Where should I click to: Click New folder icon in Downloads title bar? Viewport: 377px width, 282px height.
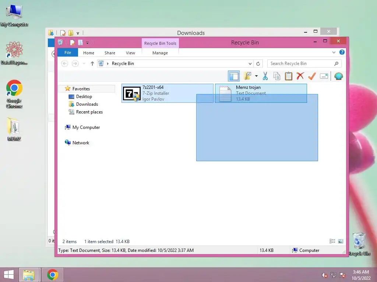[x=71, y=33]
